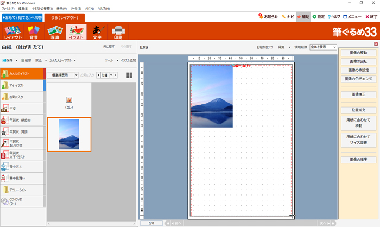Open the 全体を表示 zoom dropdown
Image resolution: width=380 pixels, height=227 pixels.
pyautogui.click(x=322, y=47)
